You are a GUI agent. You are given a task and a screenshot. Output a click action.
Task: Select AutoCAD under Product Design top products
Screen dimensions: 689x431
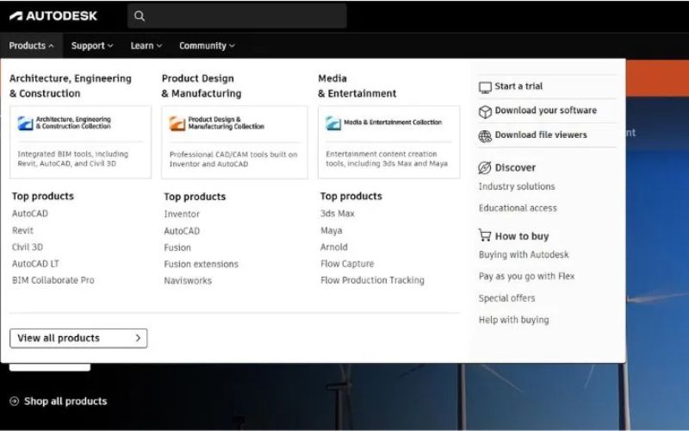(182, 231)
